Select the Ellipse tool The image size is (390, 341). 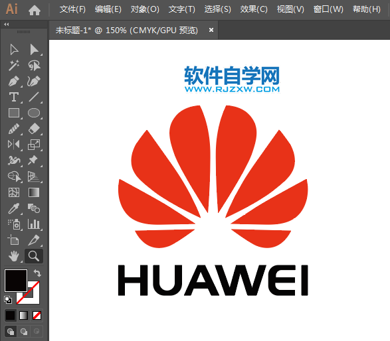[34, 113]
